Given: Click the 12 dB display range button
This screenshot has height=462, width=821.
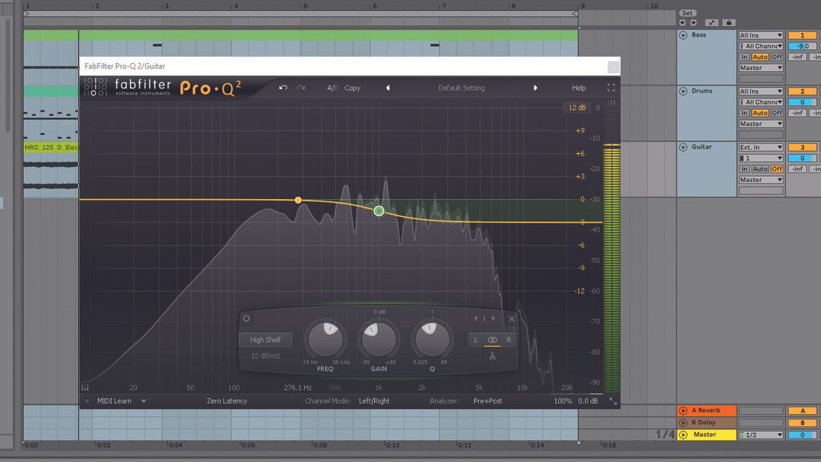Looking at the screenshot, I should click(577, 107).
